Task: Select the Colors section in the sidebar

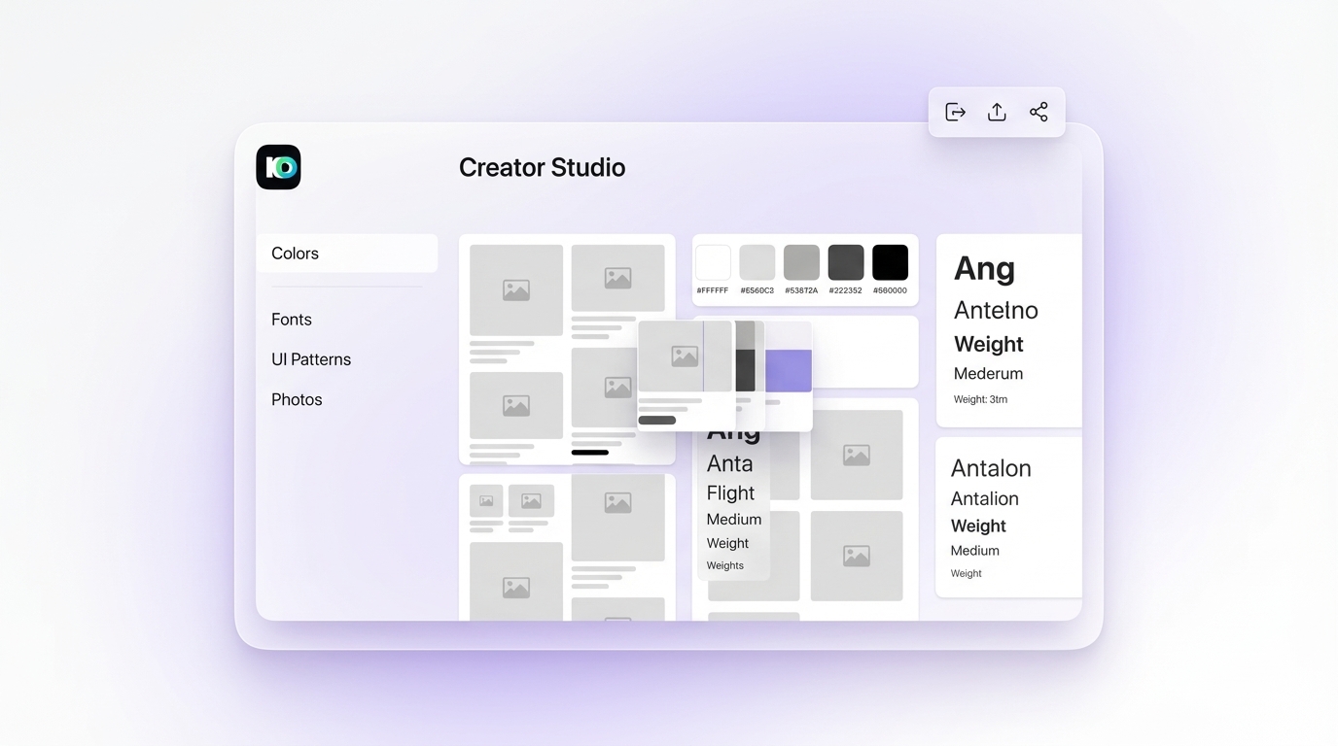Action: (295, 253)
